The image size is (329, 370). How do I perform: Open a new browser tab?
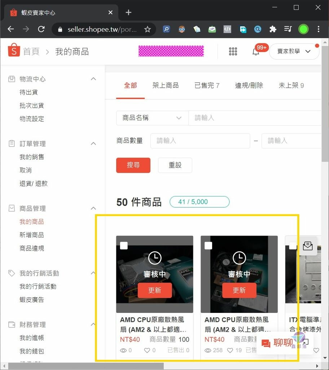point(128,12)
